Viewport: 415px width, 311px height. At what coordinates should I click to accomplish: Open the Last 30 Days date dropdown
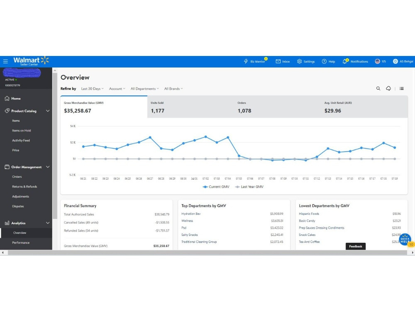click(x=93, y=89)
